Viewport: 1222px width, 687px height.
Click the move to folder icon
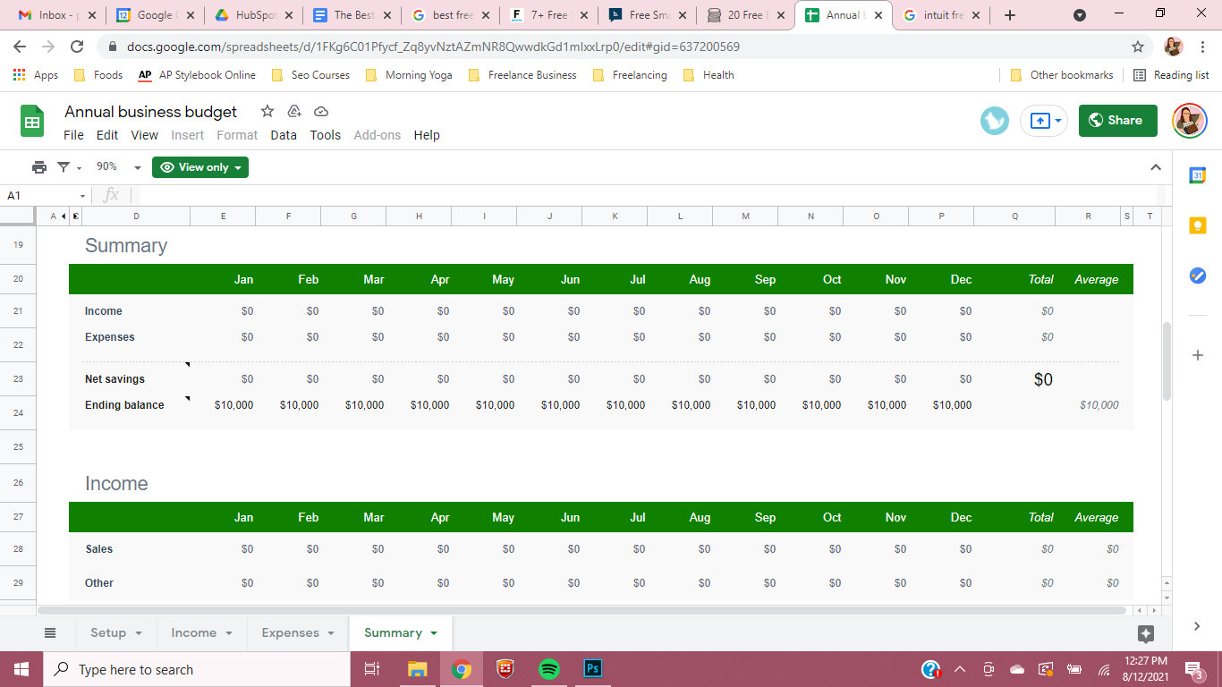294,111
